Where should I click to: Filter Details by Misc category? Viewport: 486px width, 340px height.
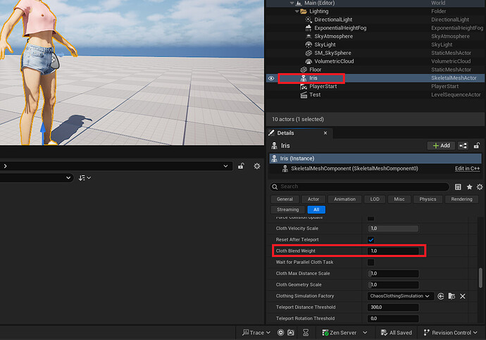(399, 199)
